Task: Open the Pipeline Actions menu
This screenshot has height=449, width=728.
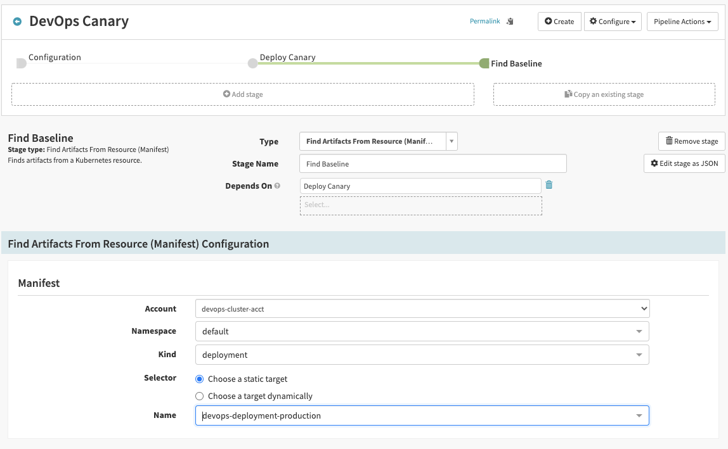Action: pyautogui.click(x=682, y=22)
